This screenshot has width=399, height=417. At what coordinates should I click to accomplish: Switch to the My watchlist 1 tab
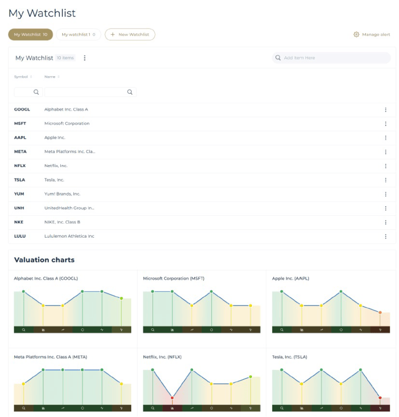(78, 35)
